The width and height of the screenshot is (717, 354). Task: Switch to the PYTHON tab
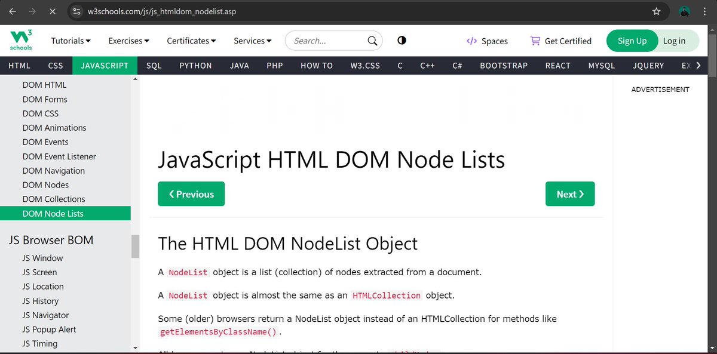(195, 66)
